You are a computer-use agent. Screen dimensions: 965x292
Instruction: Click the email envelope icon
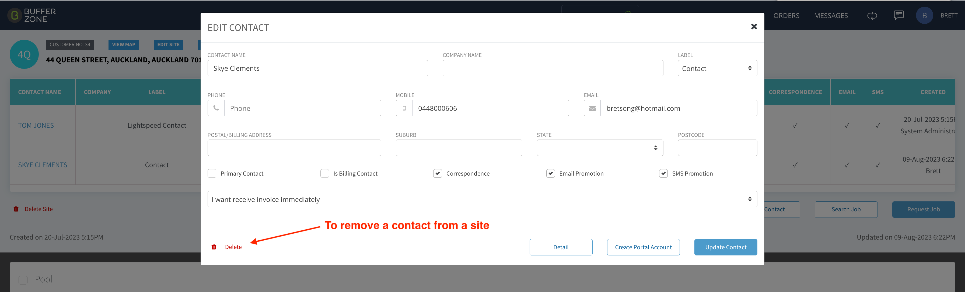pyautogui.click(x=592, y=108)
